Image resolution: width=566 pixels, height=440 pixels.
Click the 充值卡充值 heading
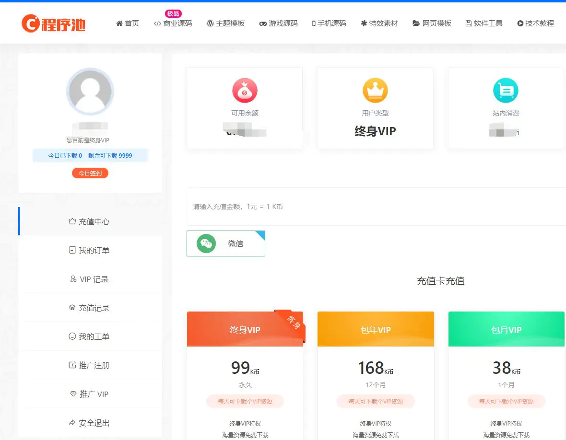point(440,281)
